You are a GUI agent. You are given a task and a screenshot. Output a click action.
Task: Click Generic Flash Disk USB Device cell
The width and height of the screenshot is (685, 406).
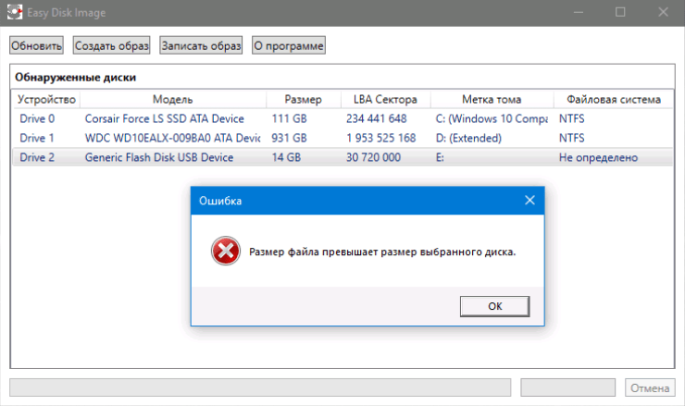[159, 157]
